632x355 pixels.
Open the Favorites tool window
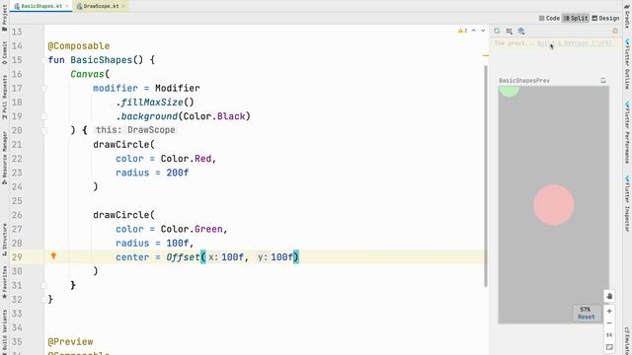click(4, 282)
